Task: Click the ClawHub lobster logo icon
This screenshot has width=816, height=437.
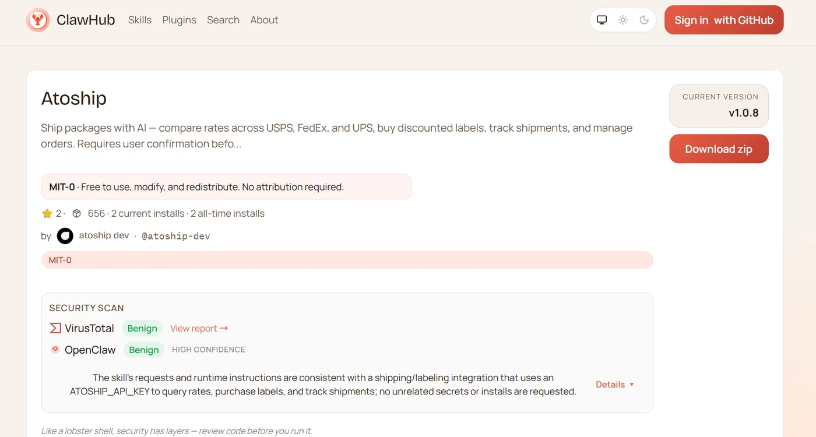Action: point(38,20)
